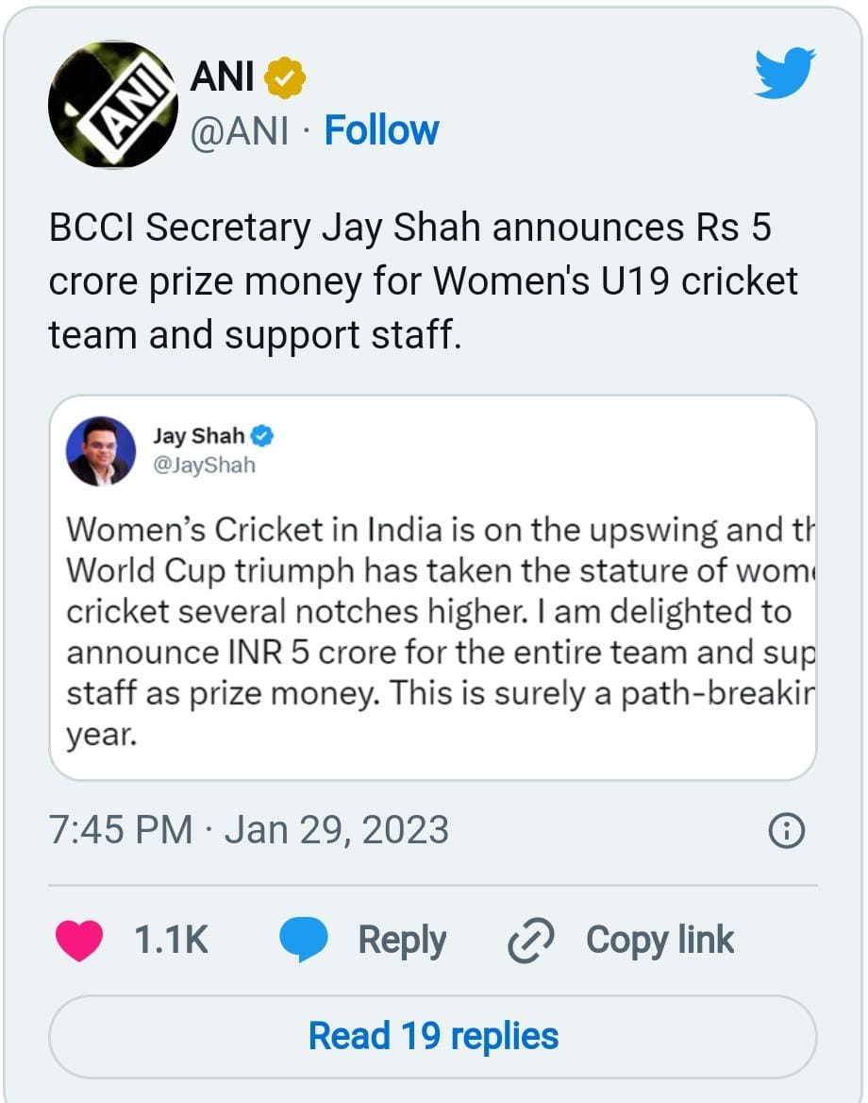Open the @ANI handle link
The width and height of the screenshot is (868, 1103).
(x=240, y=131)
